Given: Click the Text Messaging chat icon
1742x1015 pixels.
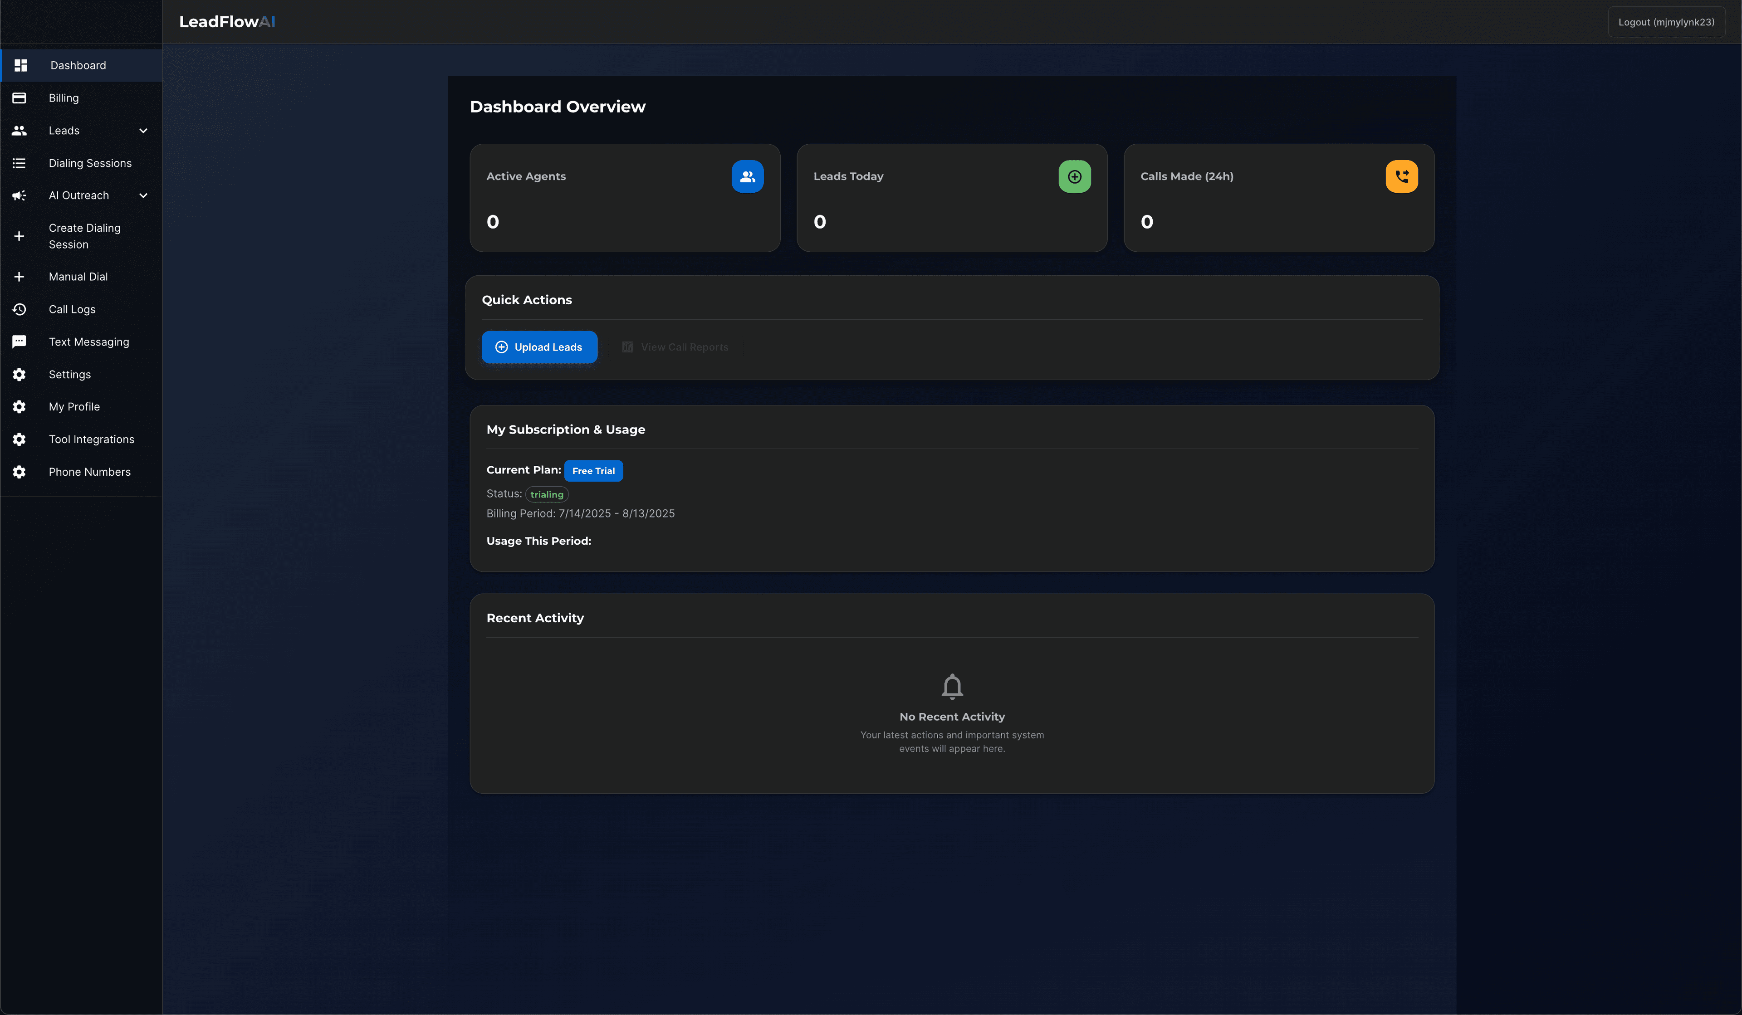Looking at the screenshot, I should (20, 342).
